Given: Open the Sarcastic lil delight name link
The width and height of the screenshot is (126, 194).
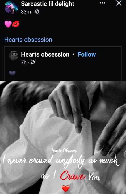Looking at the screenshot, I should pos(48,4).
